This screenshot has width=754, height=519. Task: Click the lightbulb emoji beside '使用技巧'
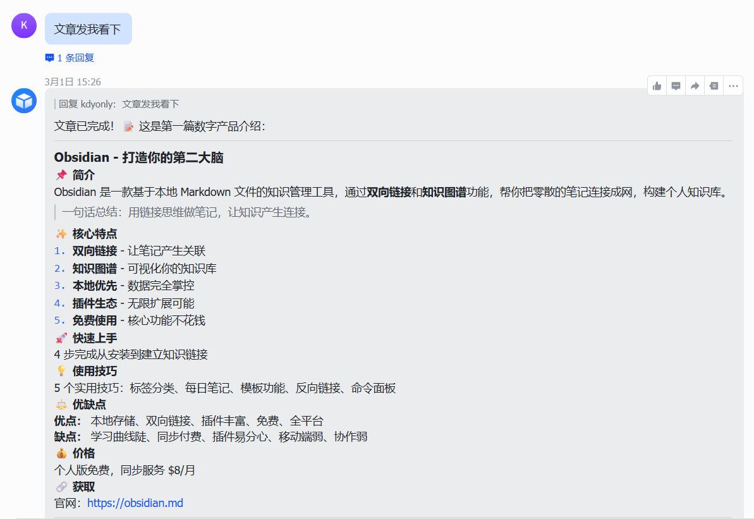(x=61, y=371)
